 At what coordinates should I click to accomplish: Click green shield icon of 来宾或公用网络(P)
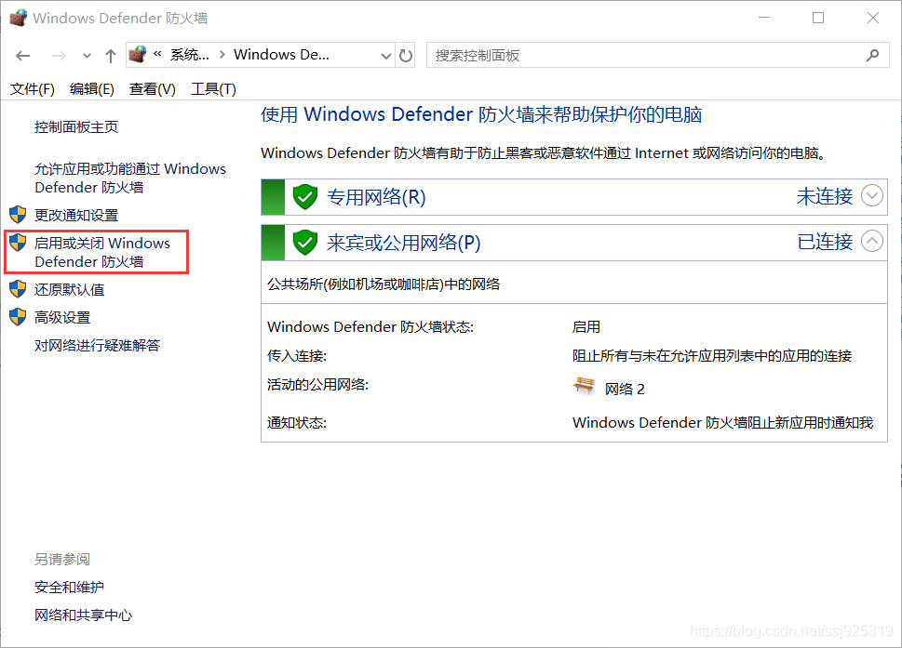[305, 243]
